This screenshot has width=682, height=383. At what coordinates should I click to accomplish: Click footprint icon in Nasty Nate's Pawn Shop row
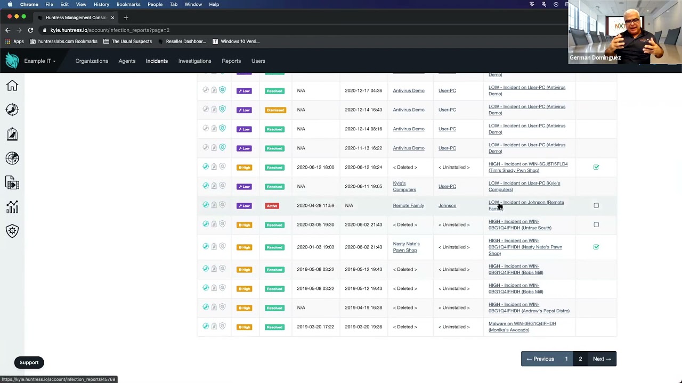tap(206, 246)
